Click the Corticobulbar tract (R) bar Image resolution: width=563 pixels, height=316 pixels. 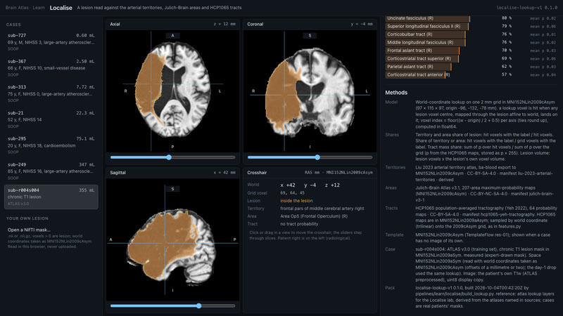[x=426, y=34]
